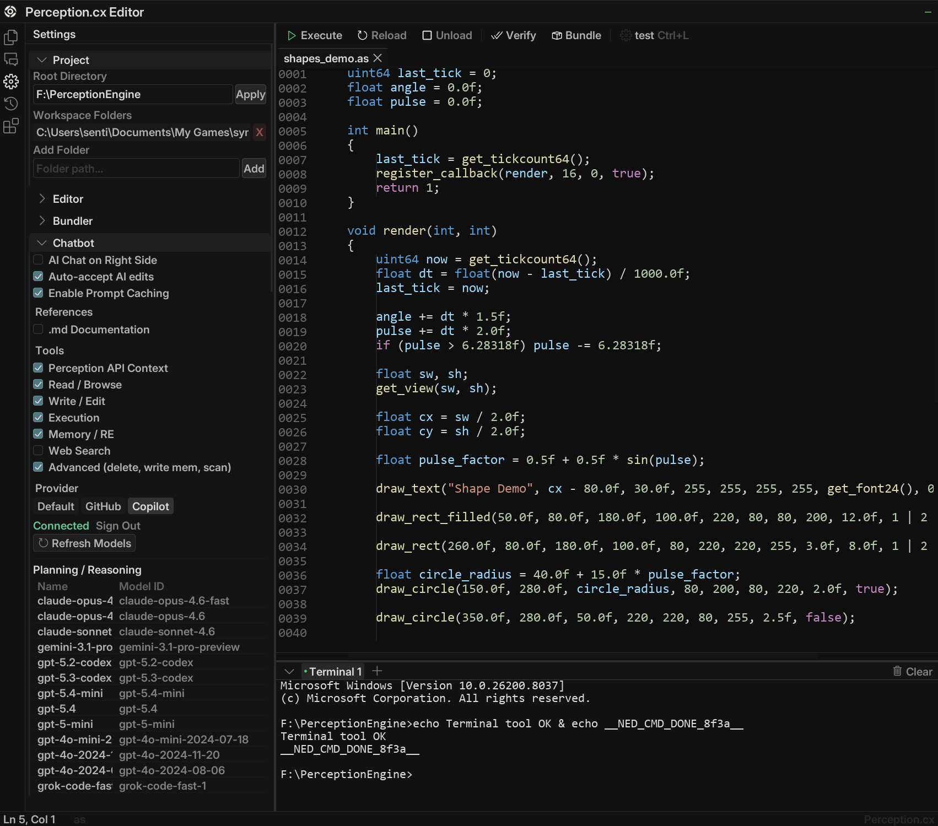Select the GitHub provider tab
Viewport: 938px width, 826px height.
coord(103,506)
